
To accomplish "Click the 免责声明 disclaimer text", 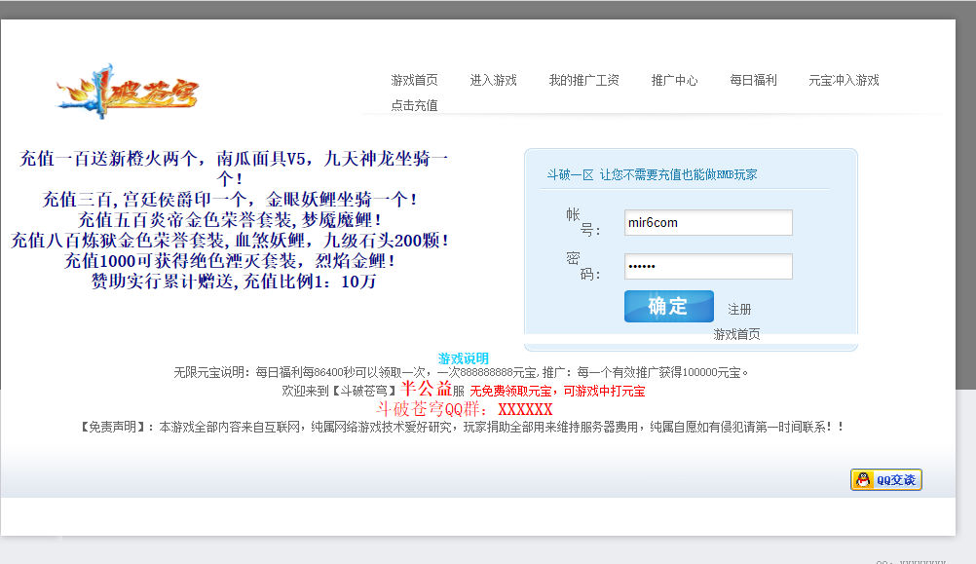I will [x=462, y=427].
